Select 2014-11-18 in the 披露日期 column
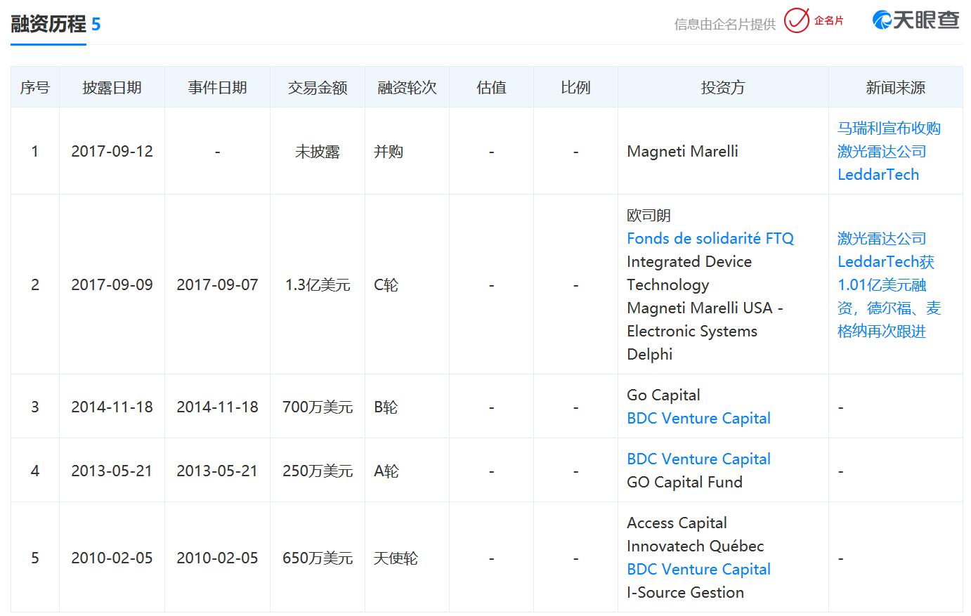This screenshot has height=616, width=971. pyautogui.click(x=112, y=407)
